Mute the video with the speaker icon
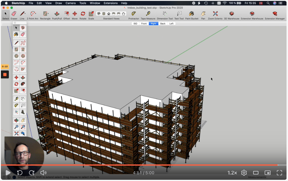The image size is (288, 181). 43,173
